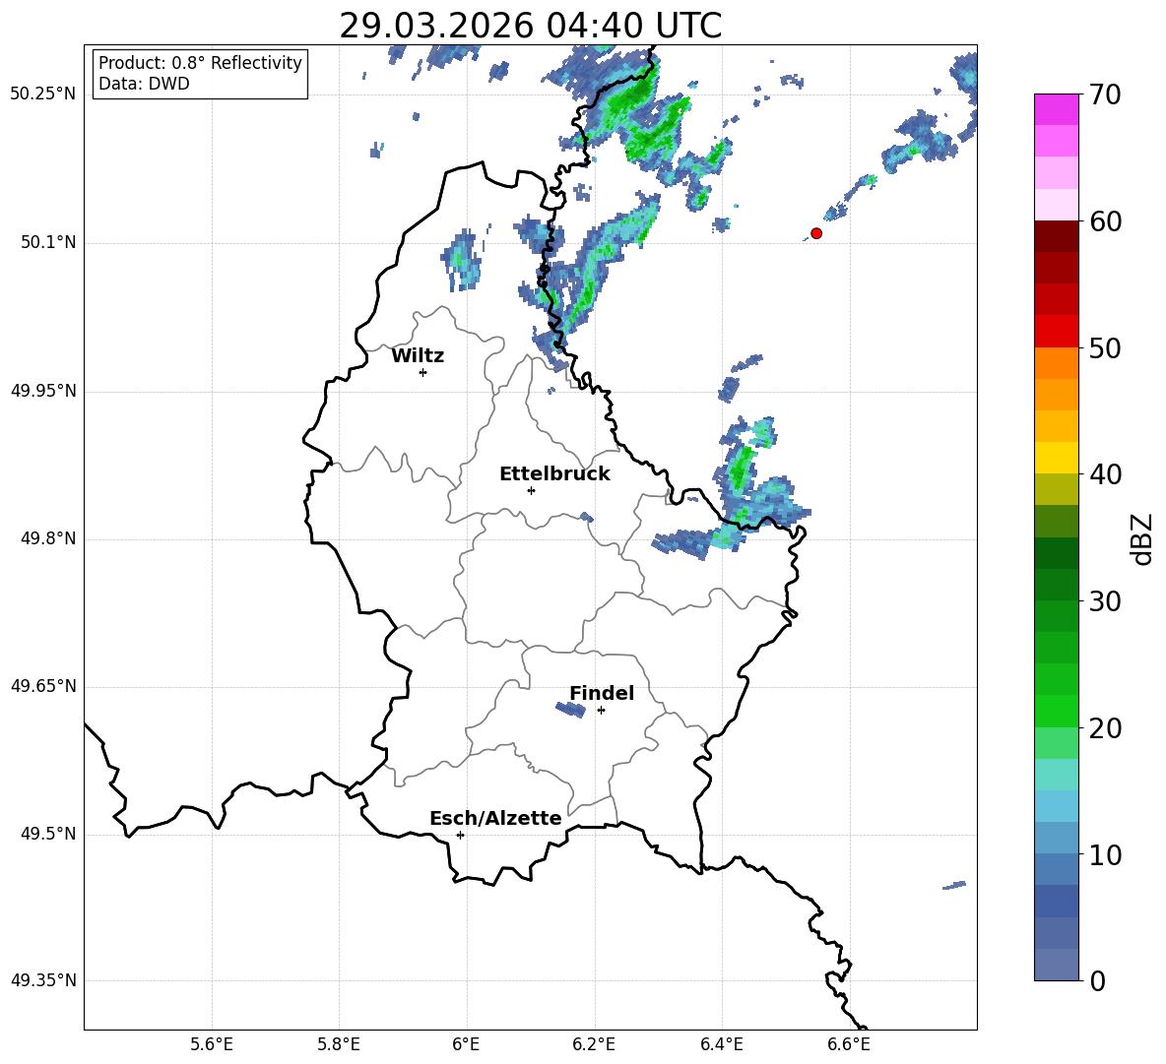Click the Wiltz station cross marker
The width and height of the screenshot is (1166, 1064).
click(x=423, y=372)
